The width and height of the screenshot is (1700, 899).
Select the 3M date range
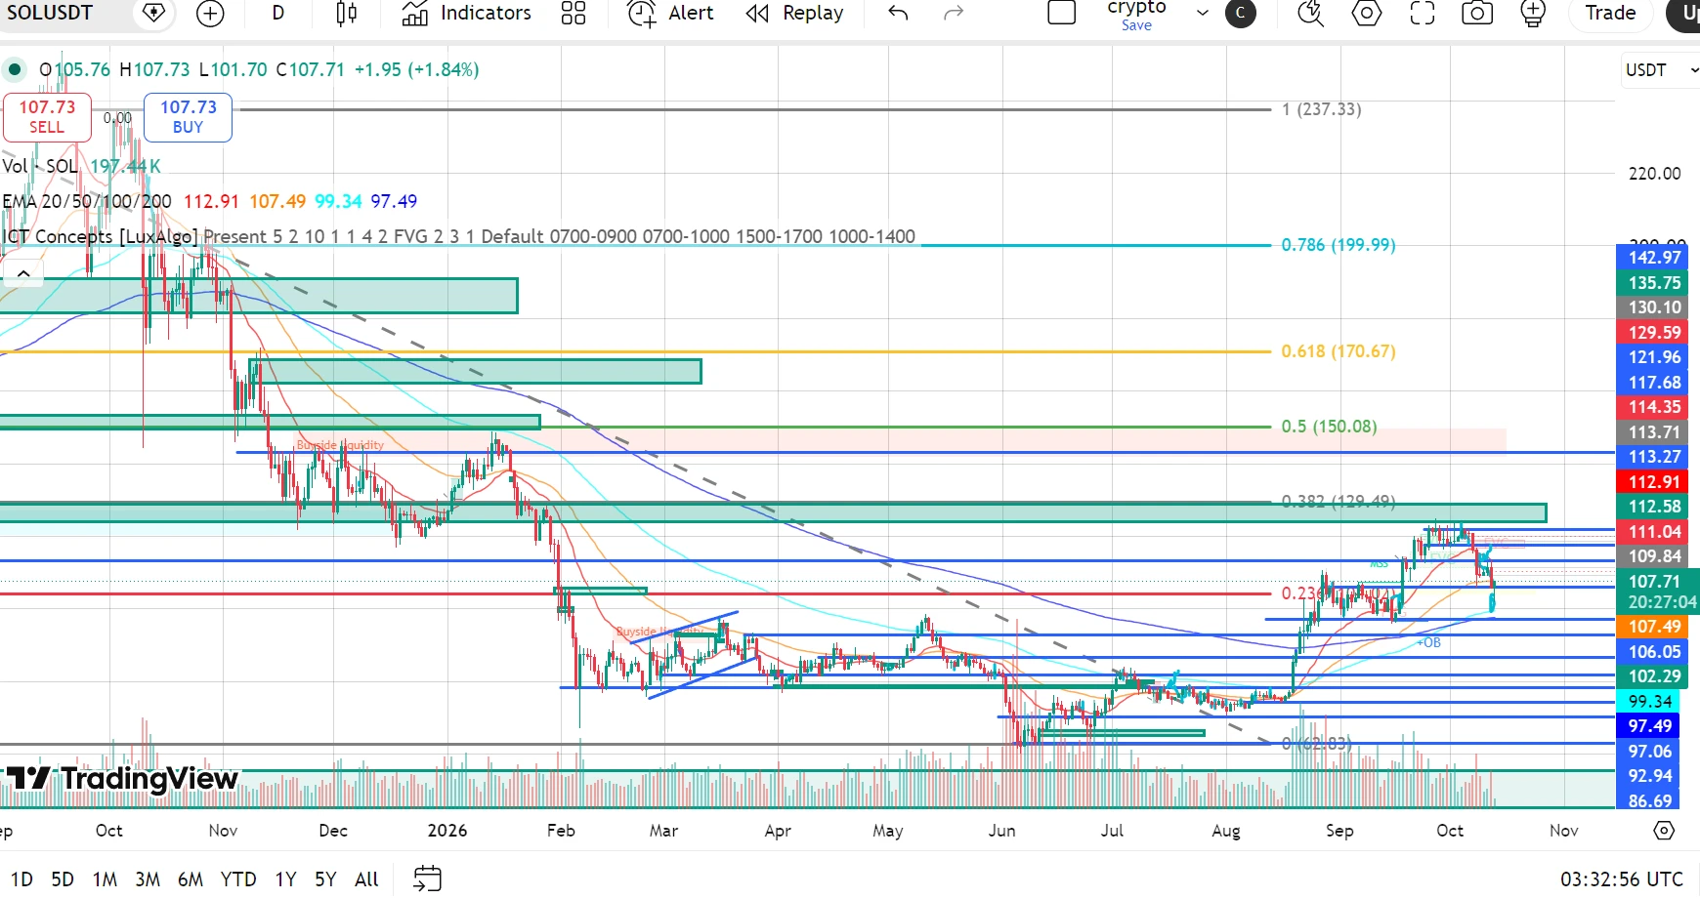tap(148, 879)
